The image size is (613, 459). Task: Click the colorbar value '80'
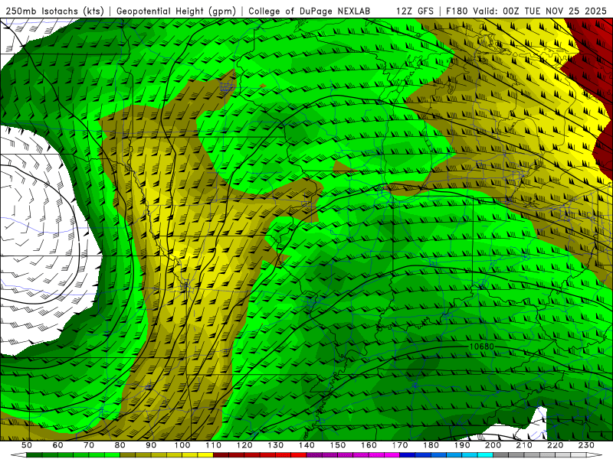[120, 445]
